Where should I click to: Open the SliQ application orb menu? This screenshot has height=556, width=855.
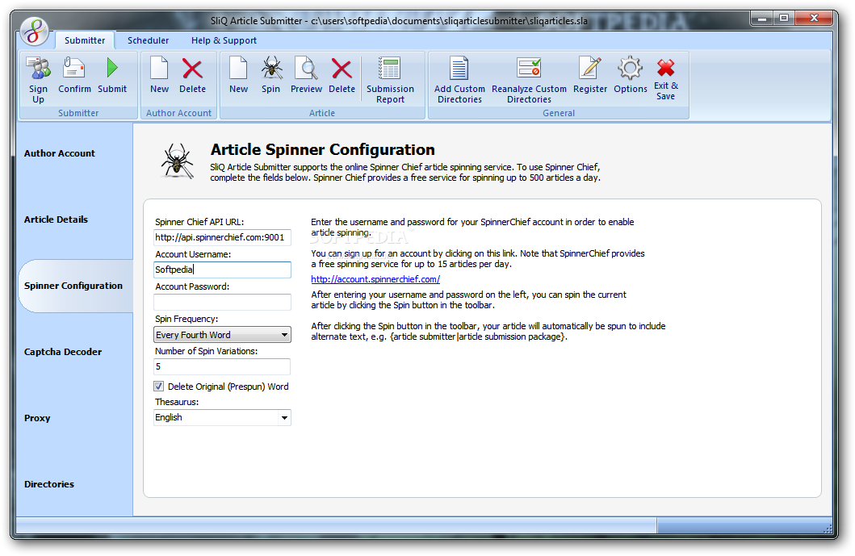pyautogui.click(x=35, y=31)
